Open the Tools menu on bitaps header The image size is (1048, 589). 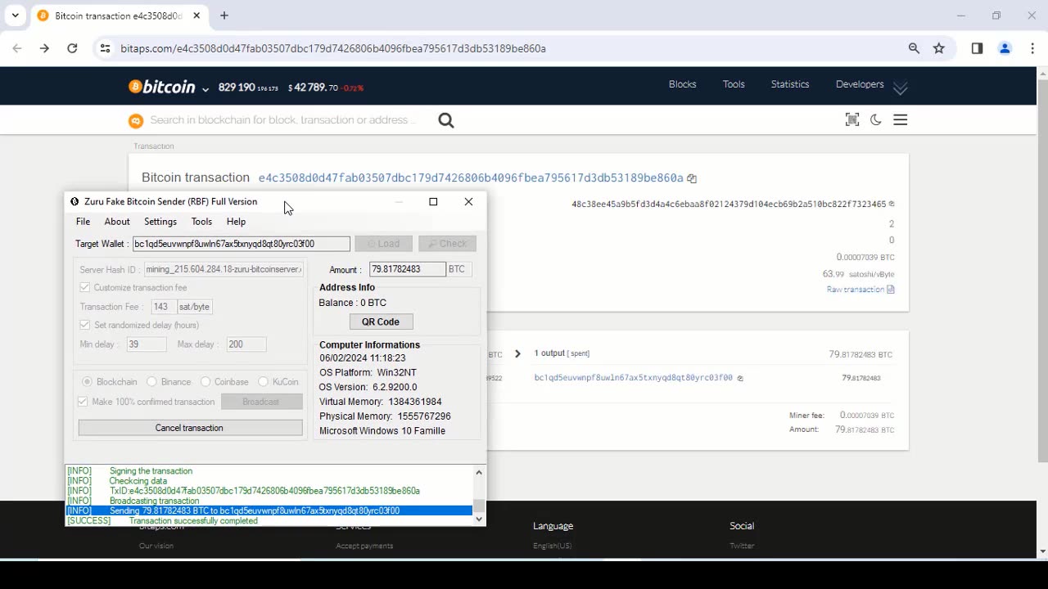click(x=734, y=84)
